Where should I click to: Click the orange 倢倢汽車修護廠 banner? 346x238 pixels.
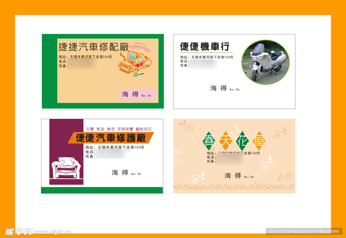(111, 138)
